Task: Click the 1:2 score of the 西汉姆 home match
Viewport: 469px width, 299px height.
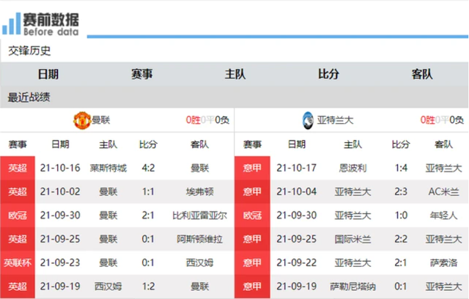Action: (148, 287)
